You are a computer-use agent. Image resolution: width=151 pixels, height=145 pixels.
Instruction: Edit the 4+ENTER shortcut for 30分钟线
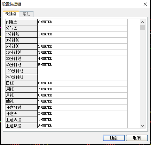point(83,59)
